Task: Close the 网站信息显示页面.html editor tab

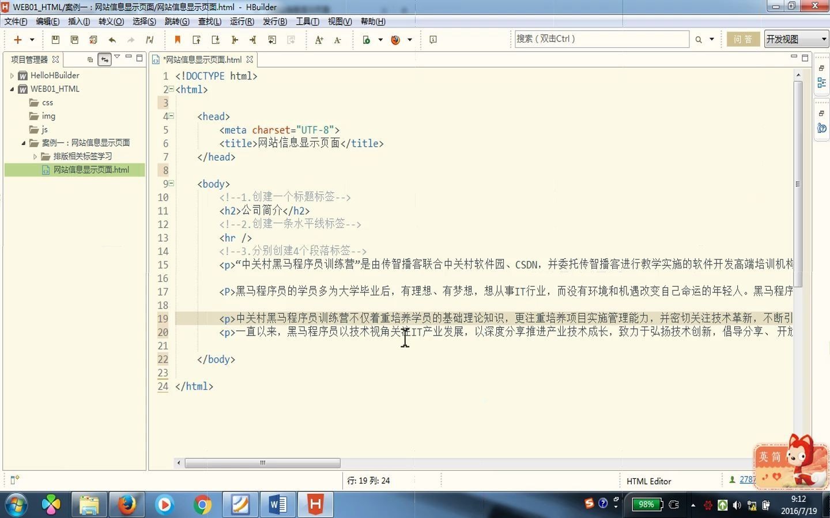Action: coord(250,59)
